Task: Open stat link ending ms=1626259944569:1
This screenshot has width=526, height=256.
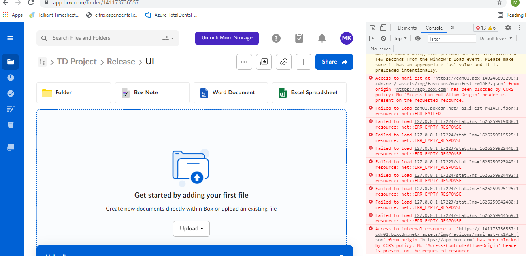Action: [466, 215]
